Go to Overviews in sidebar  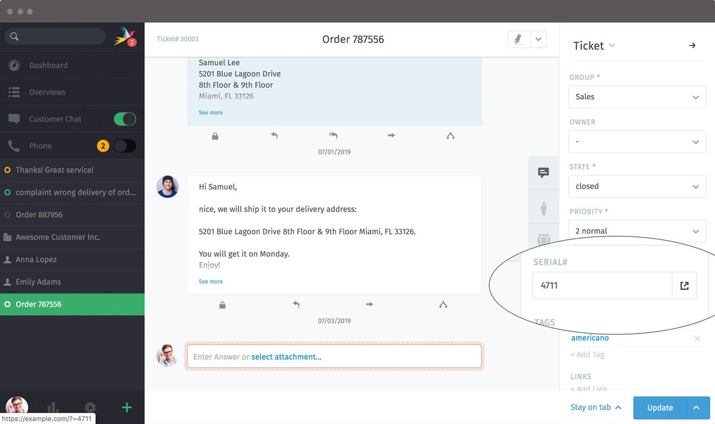click(x=47, y=92)
